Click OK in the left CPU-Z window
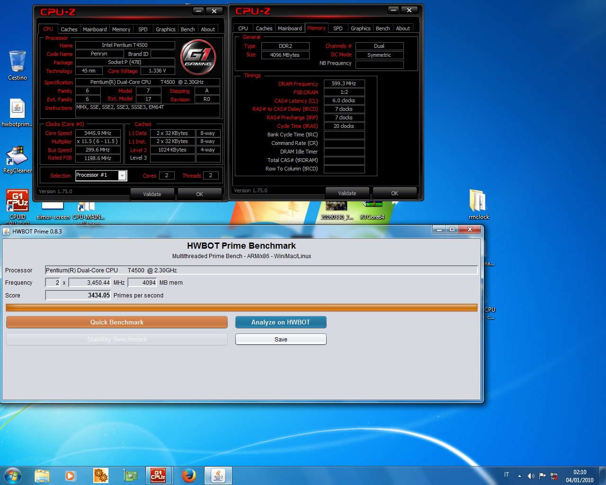 [x=200, y=194]
